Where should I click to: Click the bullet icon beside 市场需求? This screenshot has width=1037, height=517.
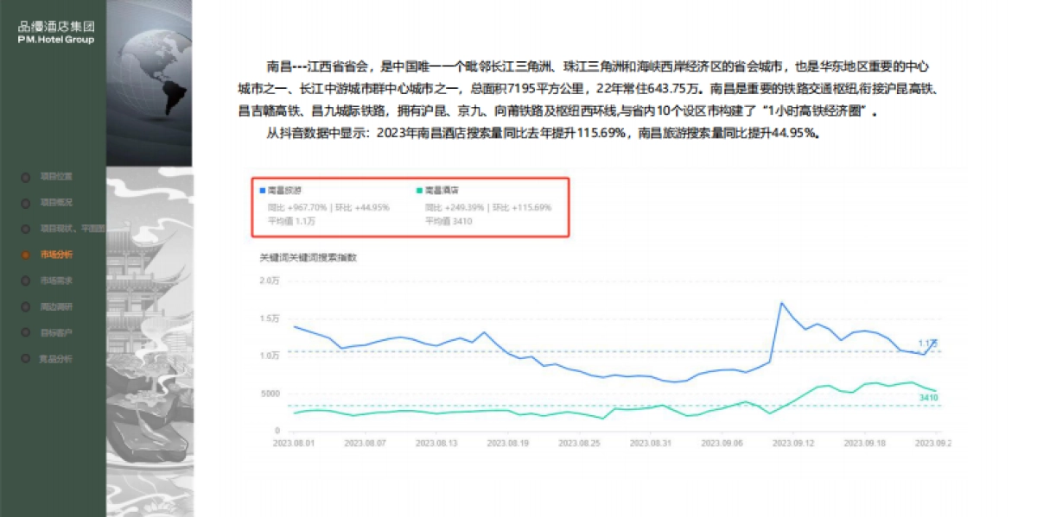click(x=25, y=281)
